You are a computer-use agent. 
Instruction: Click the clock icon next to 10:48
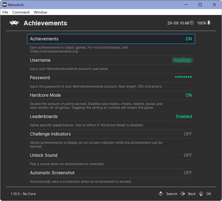pos(192,23)
